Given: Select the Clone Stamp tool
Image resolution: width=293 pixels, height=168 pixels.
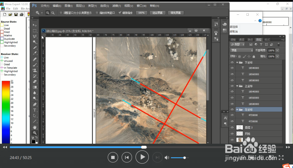Looking at the screenshot, I should pos(35,70).
